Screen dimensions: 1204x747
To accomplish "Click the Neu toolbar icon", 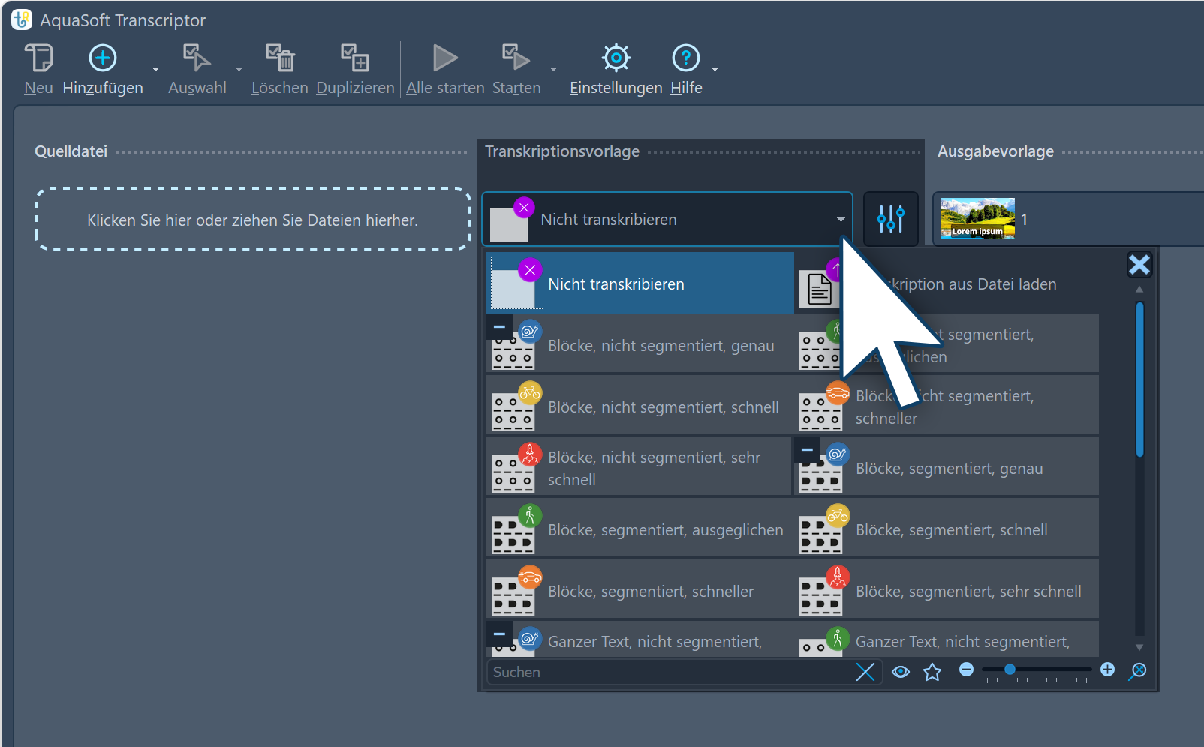I will click(38, 58).
